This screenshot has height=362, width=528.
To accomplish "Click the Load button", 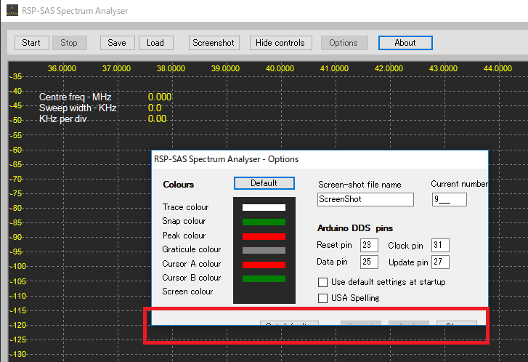I will [156, 43].
